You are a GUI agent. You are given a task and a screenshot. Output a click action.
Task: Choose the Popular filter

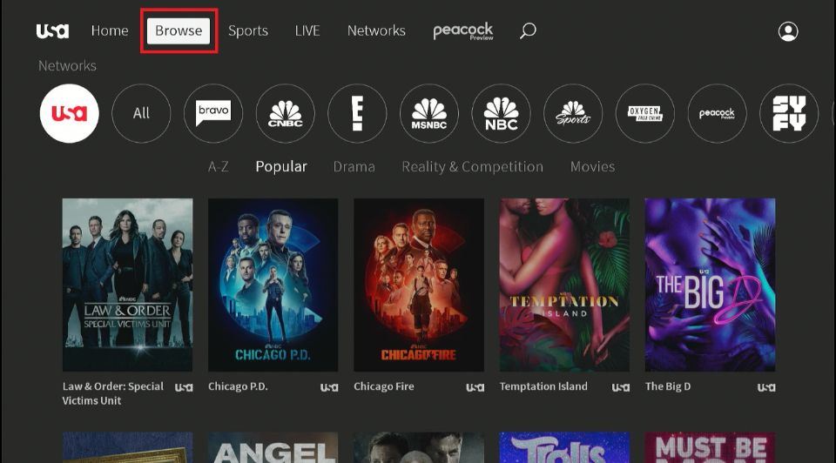coord(281,167)
